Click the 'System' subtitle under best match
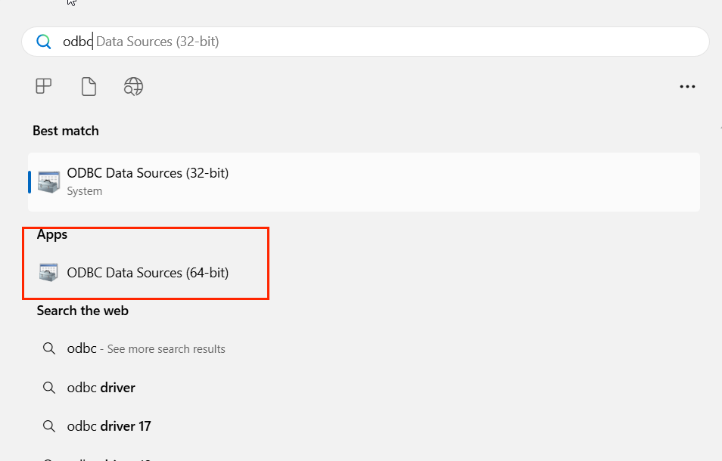Image resolution: width=722 pixels, height=461 pixels. (x=84, y=191)
